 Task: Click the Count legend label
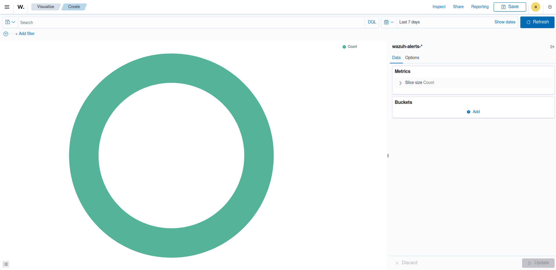(x=352, y=47)
